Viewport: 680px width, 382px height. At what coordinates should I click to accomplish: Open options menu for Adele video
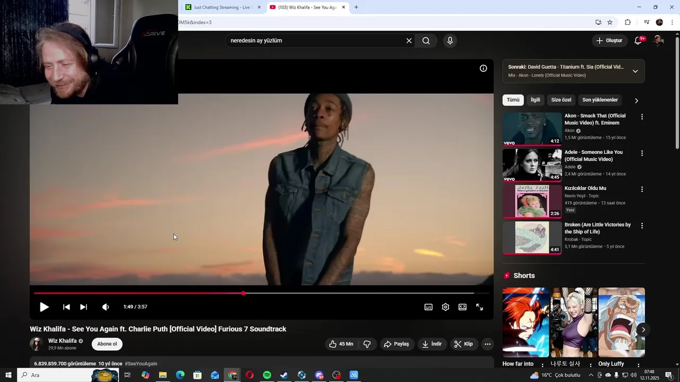pos(642,153)
